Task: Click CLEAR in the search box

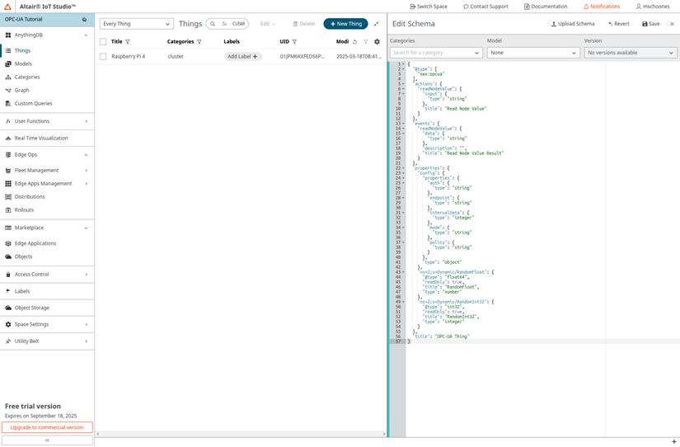Action: tap(238, 24)
